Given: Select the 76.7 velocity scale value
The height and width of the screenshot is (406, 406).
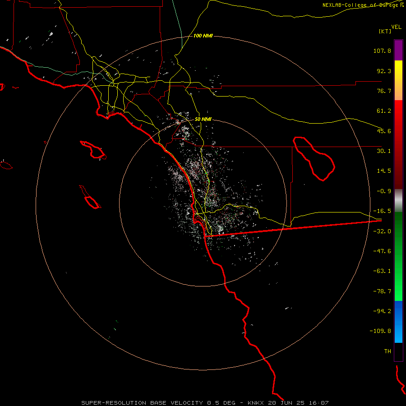Looking at the screenshot, I should pyautogui.click(x=384, y=91).
